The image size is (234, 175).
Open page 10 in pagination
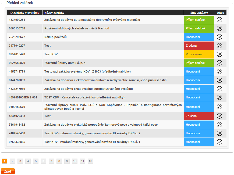(75, 161)
